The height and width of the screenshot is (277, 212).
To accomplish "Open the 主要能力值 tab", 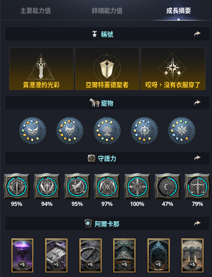I will pyautogui.click(x=36, y=11).
